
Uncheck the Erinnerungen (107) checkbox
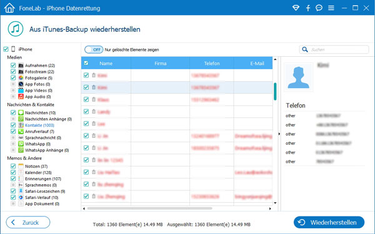[x=13, y=178]
